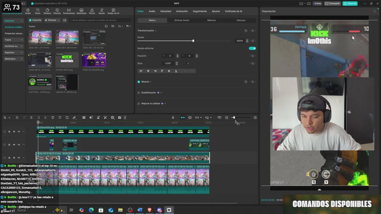381x214 pixels.
Task: Open the Retoque sub-tab
Action: tap(241, 20)
